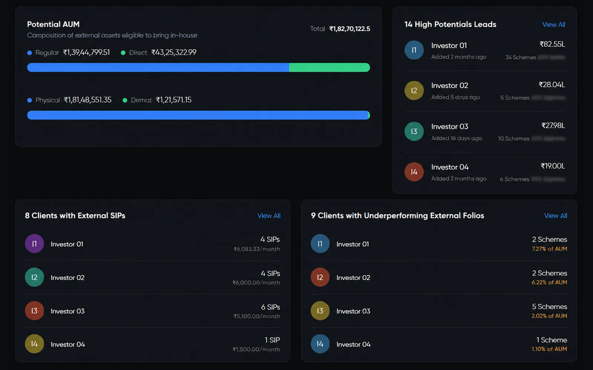Click the 1 SIP count for Investor 04
This screenshot has width=593, height=370.
(272, 340)
